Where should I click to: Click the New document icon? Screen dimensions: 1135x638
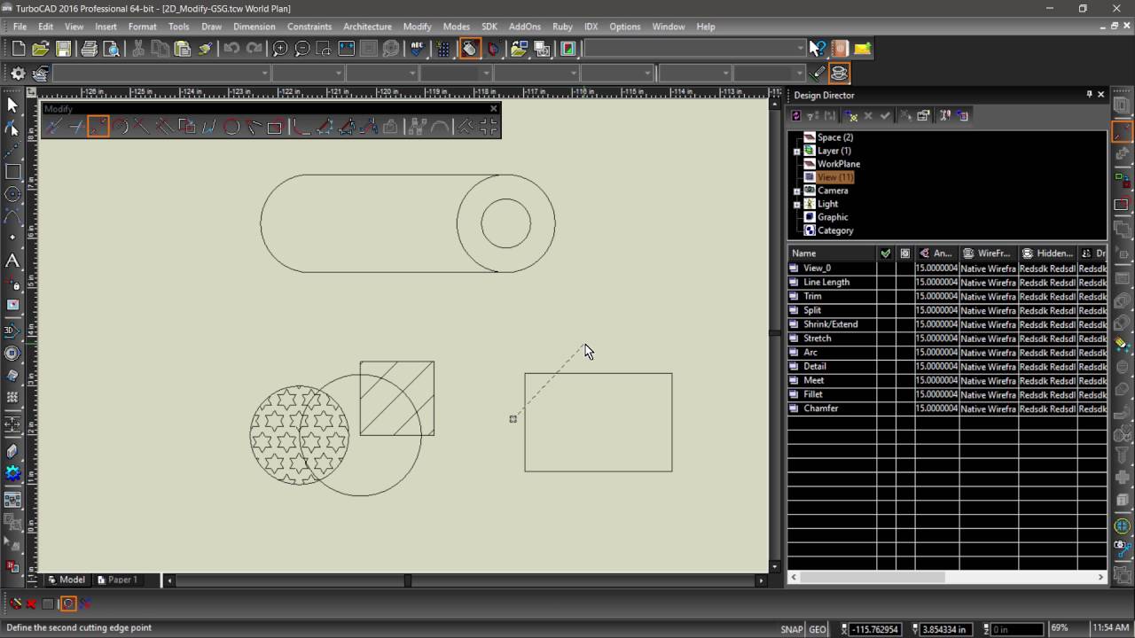[19, 49]
